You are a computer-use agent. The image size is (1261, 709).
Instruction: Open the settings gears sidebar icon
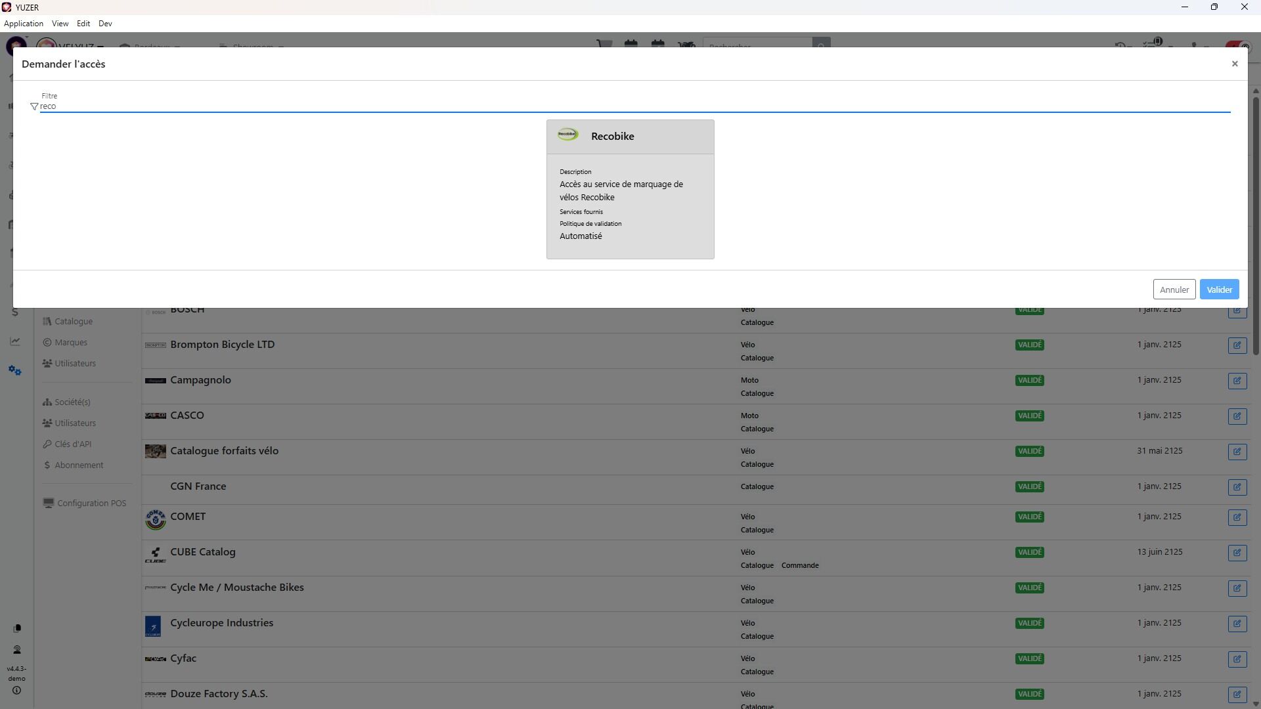coord(15,371)
